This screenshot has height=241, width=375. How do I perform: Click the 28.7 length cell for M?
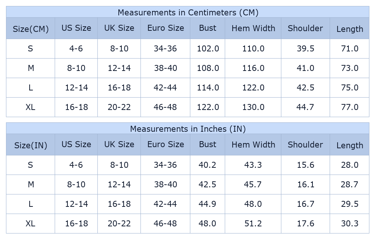point(350,184)
